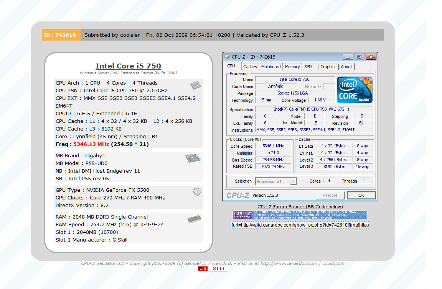Minimize the CPU-Z window
The image size is (442, 289).
click(348, 57)
